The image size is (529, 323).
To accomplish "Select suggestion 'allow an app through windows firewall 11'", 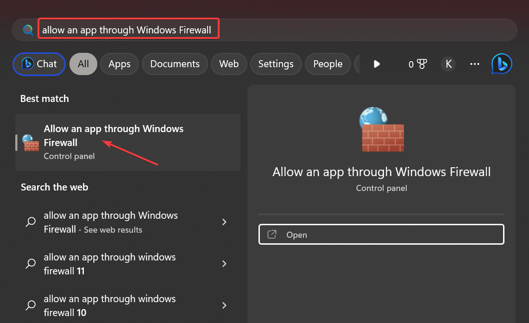I will 128,264.
